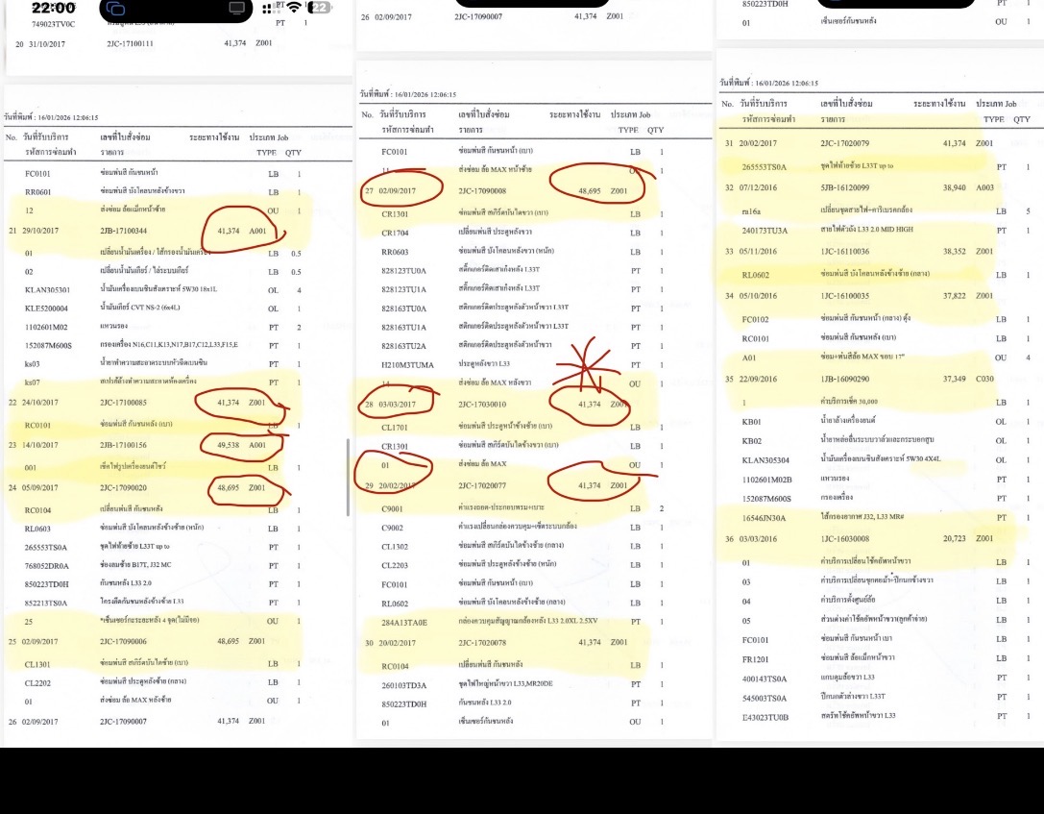The image size is (1044, 814).
Task: Select repair code CL2202
Action: 37,682
